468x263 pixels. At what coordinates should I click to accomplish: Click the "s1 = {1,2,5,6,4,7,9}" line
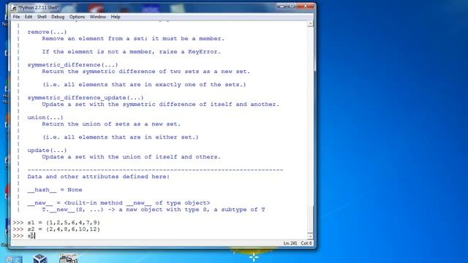pos(64,222)
